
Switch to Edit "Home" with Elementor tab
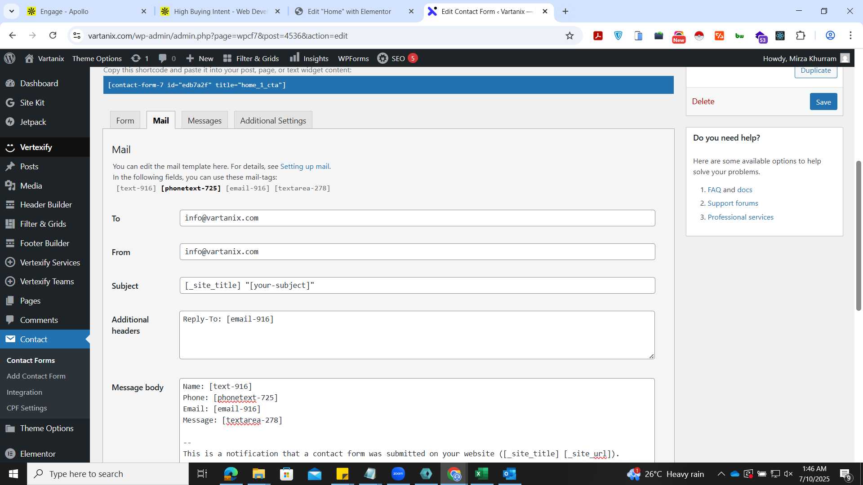click(354, 11)
